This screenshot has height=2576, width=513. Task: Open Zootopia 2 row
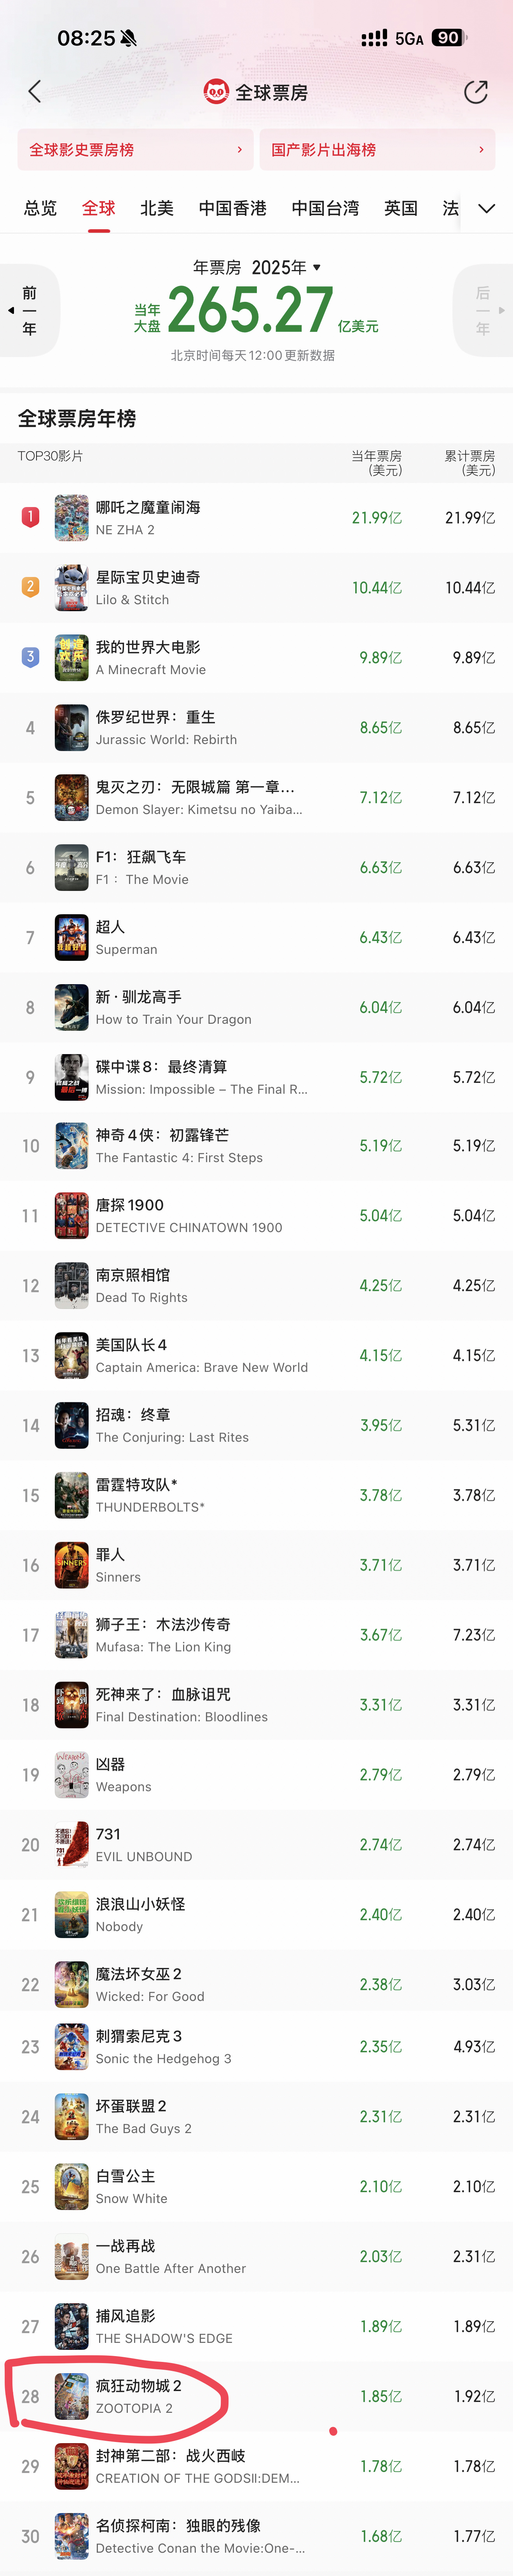click(x=256, y=2397)
